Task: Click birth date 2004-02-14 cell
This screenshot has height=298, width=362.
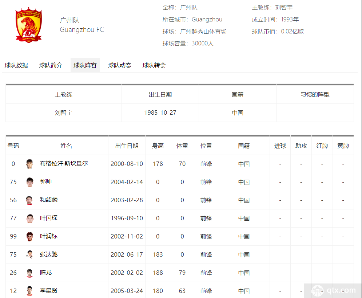Action: [x=127, y=182]
